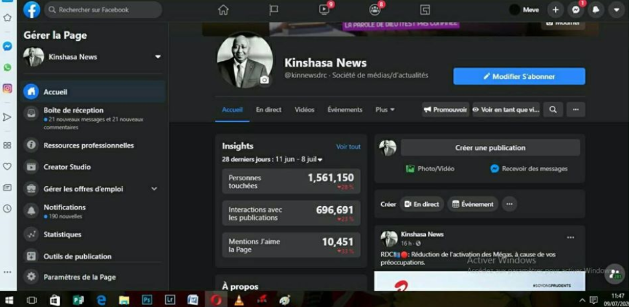The height and width of the screenshot is (307, 629).
Task: Open the Messenger icon in top bar
Action: click(x=576, y=10)
